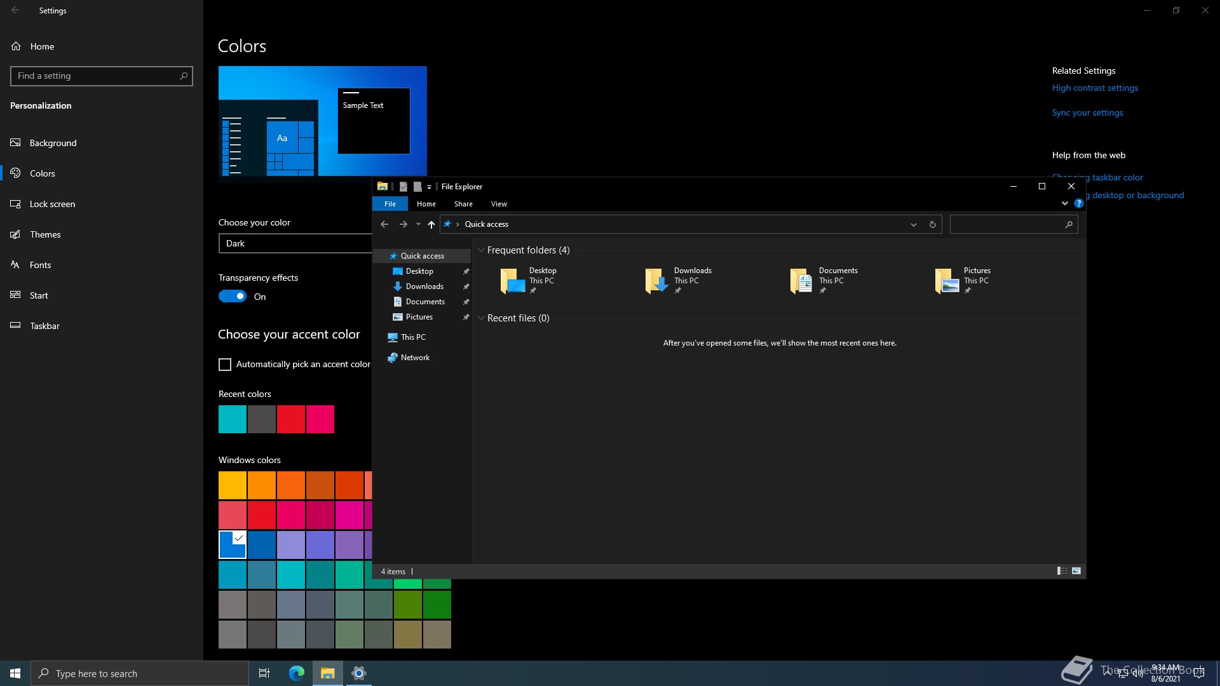Click Quick access in the address bar
The height and width of the screenshot is (686, 1220).
(486, 224)
